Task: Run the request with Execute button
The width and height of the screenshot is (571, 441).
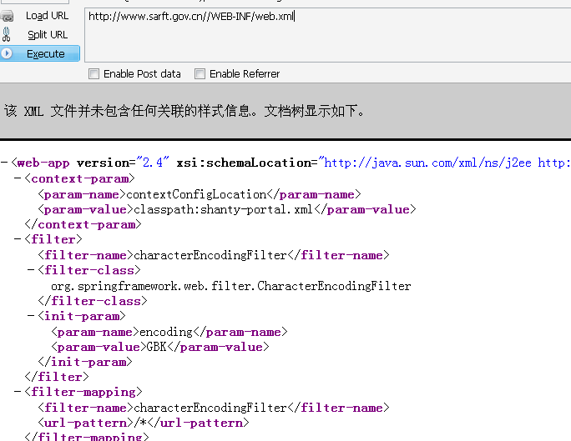Action: tap(40, 53)
